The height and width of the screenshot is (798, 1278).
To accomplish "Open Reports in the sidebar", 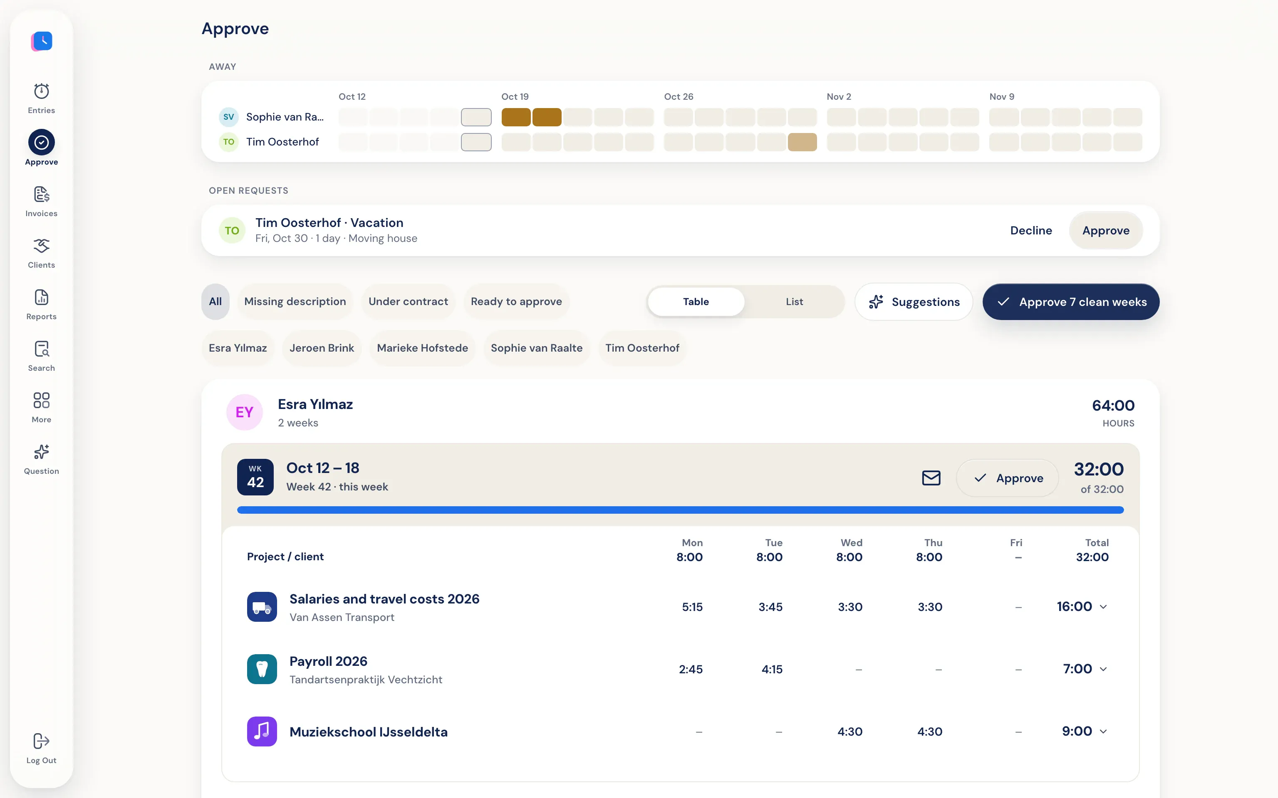I will [41, 305].
